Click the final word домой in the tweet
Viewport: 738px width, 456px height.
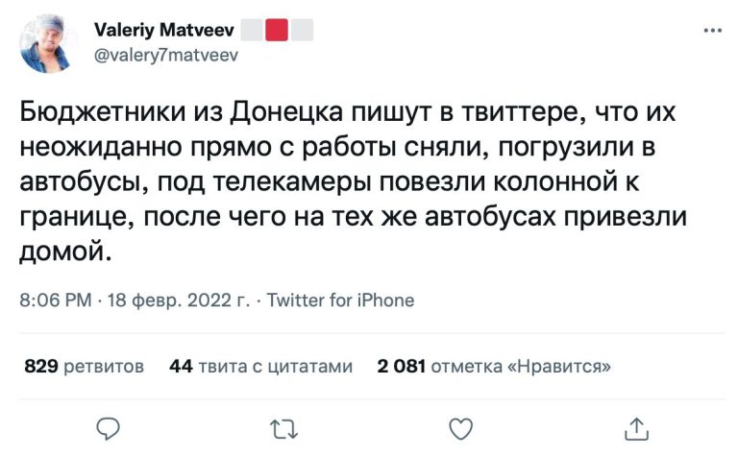[66, 251]
